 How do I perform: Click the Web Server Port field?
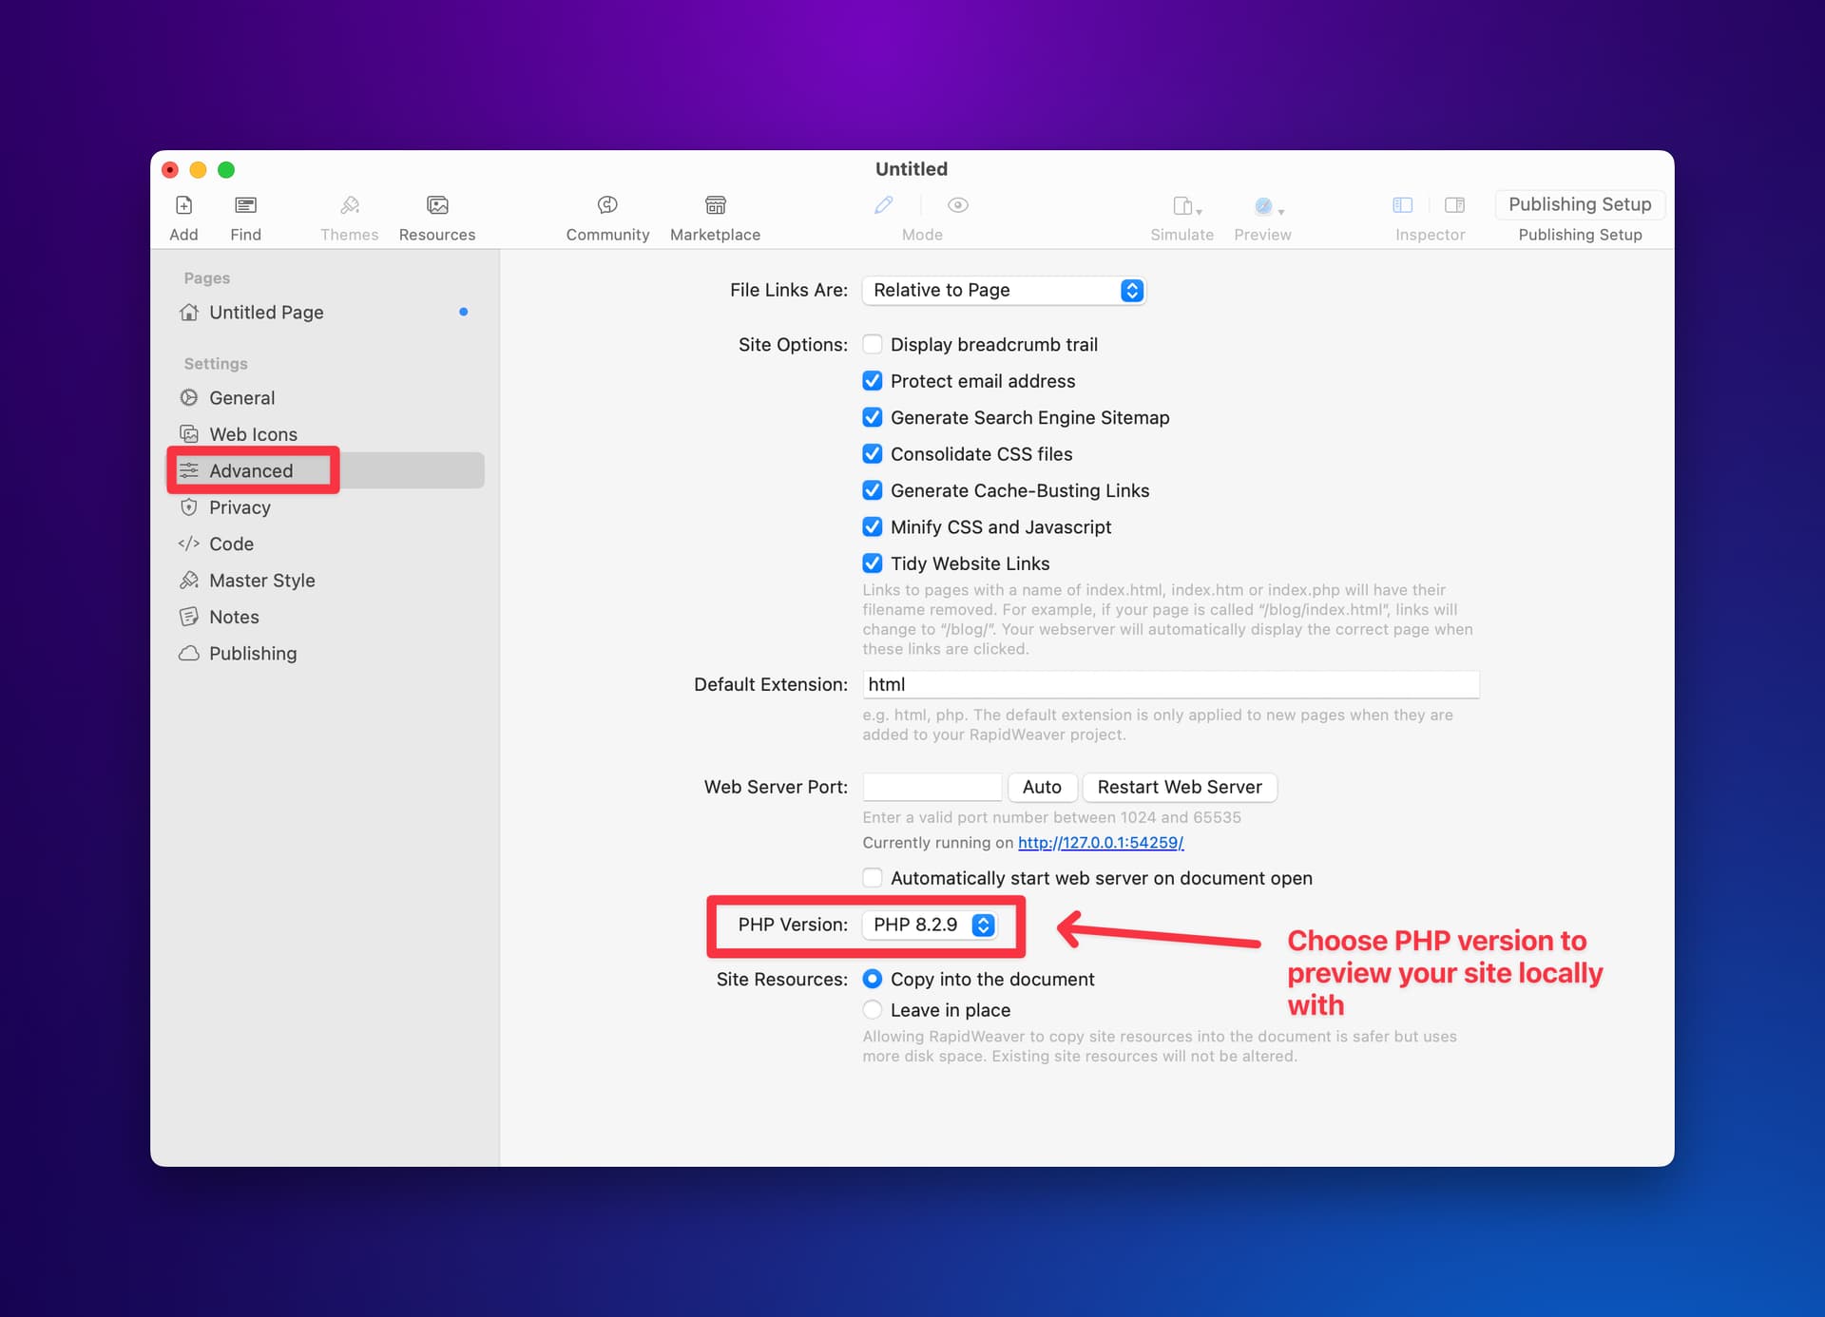[x=932, y=787]
